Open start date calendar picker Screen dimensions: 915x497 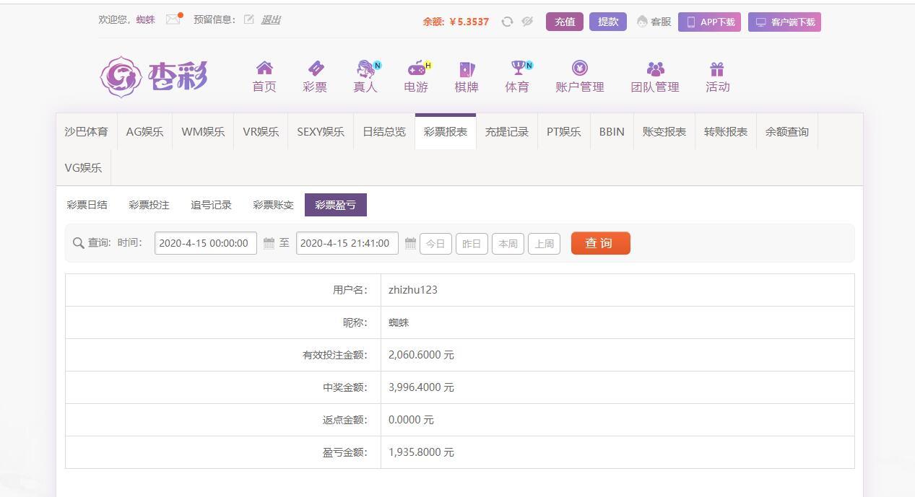[x=269, y=244]
